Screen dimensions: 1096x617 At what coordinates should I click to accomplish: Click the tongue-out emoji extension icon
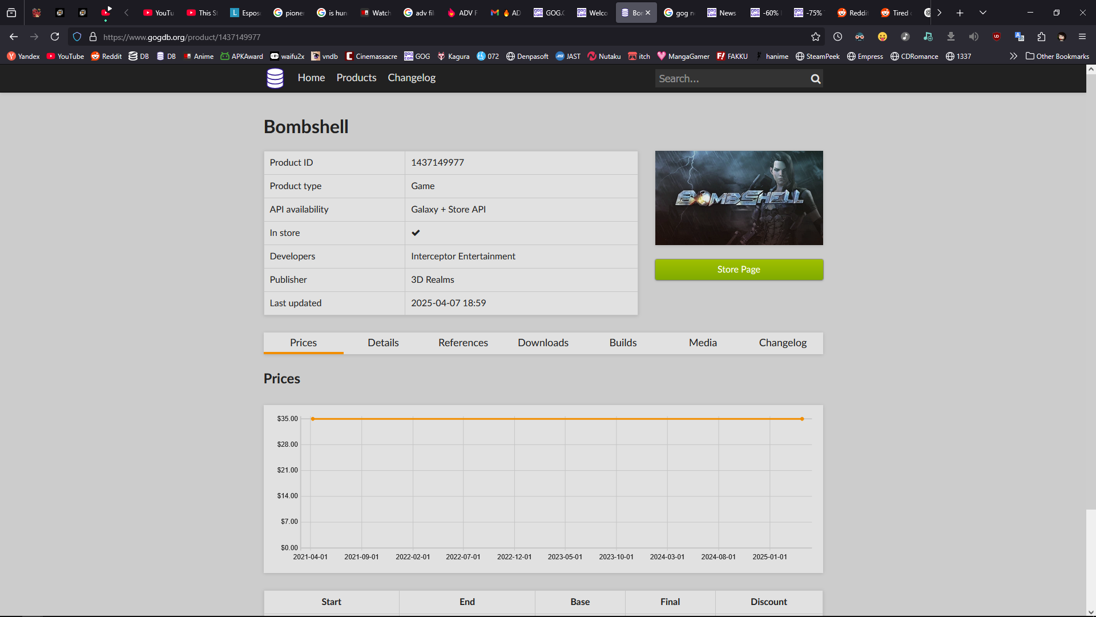click(883, 37)
